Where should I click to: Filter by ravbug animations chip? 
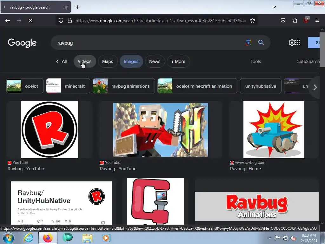coord(124,86)
